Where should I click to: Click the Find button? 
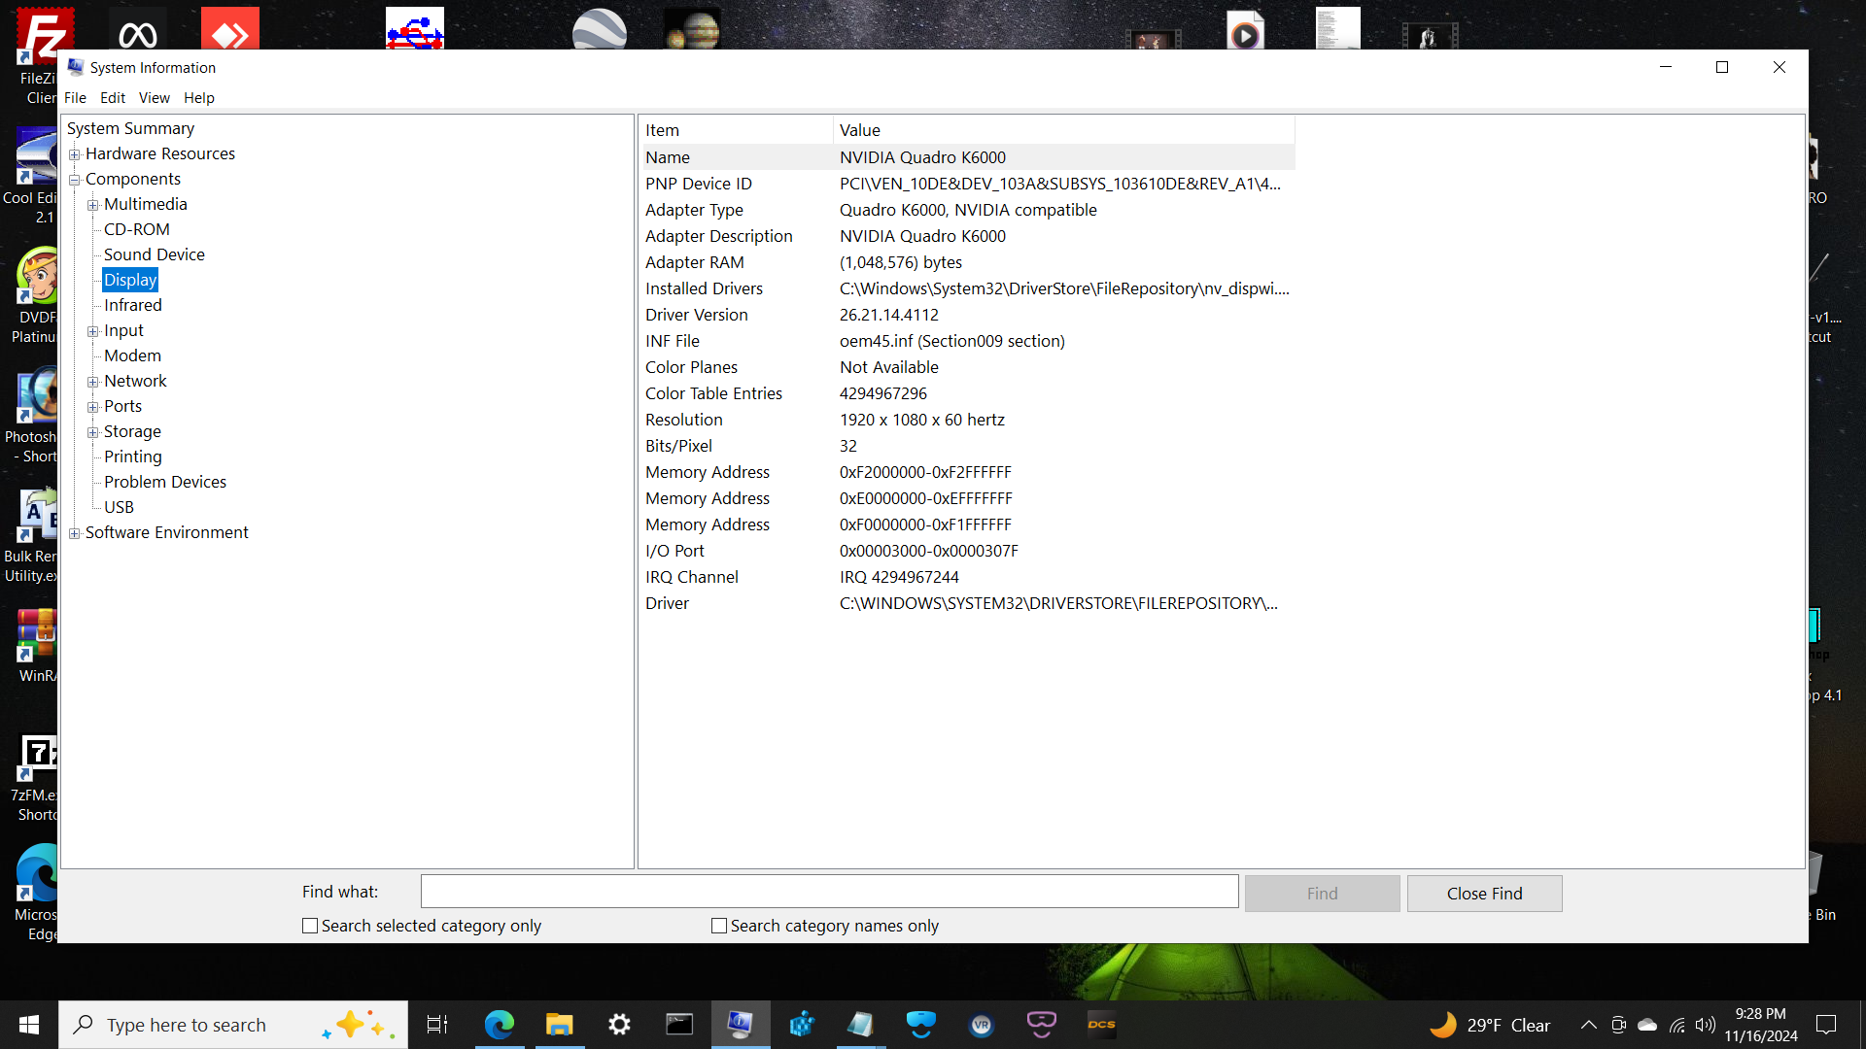pyautogui.click(x=1322, y=894)
